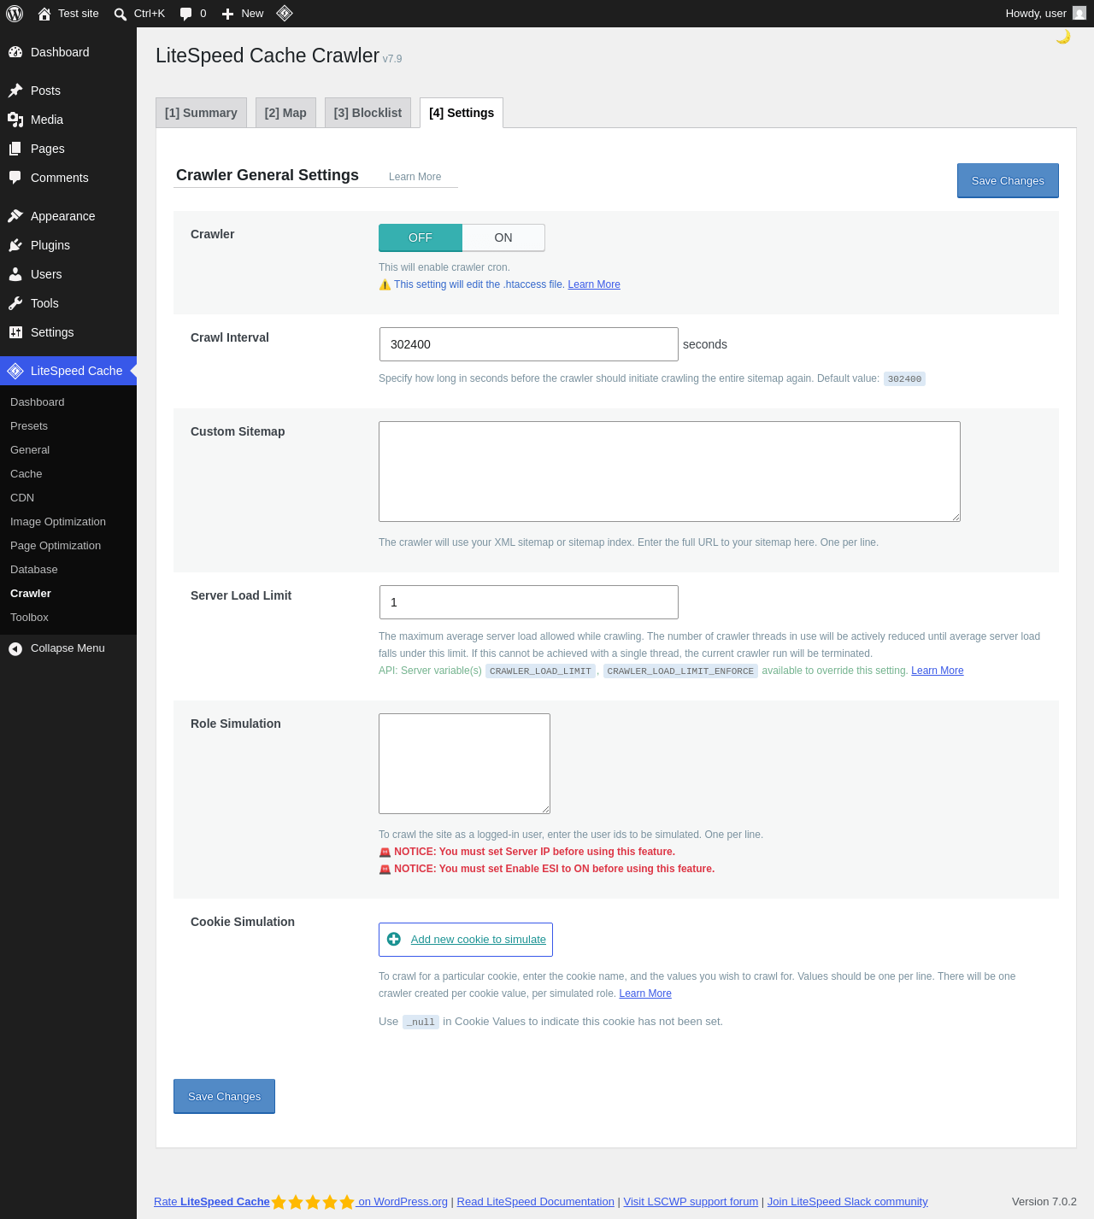
Task: Click the Server Load Limit input field
Action: (x=529, y=602)
